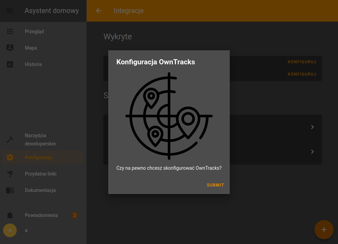
Task: Select Mapa in the sidebar
Action: (x=43, y=48)
